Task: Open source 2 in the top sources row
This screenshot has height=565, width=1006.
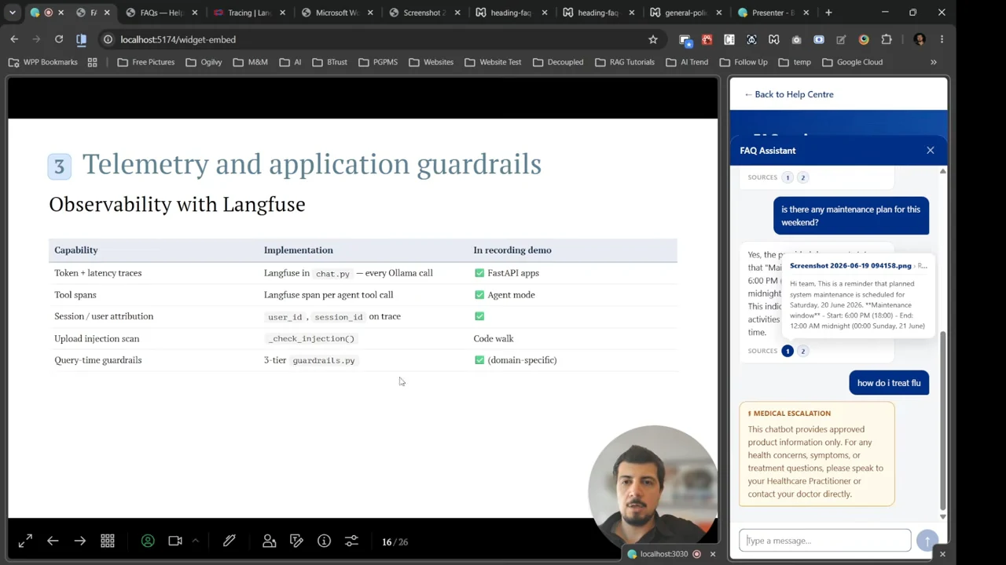Action: pyautogui.click(x=802, y=177)
